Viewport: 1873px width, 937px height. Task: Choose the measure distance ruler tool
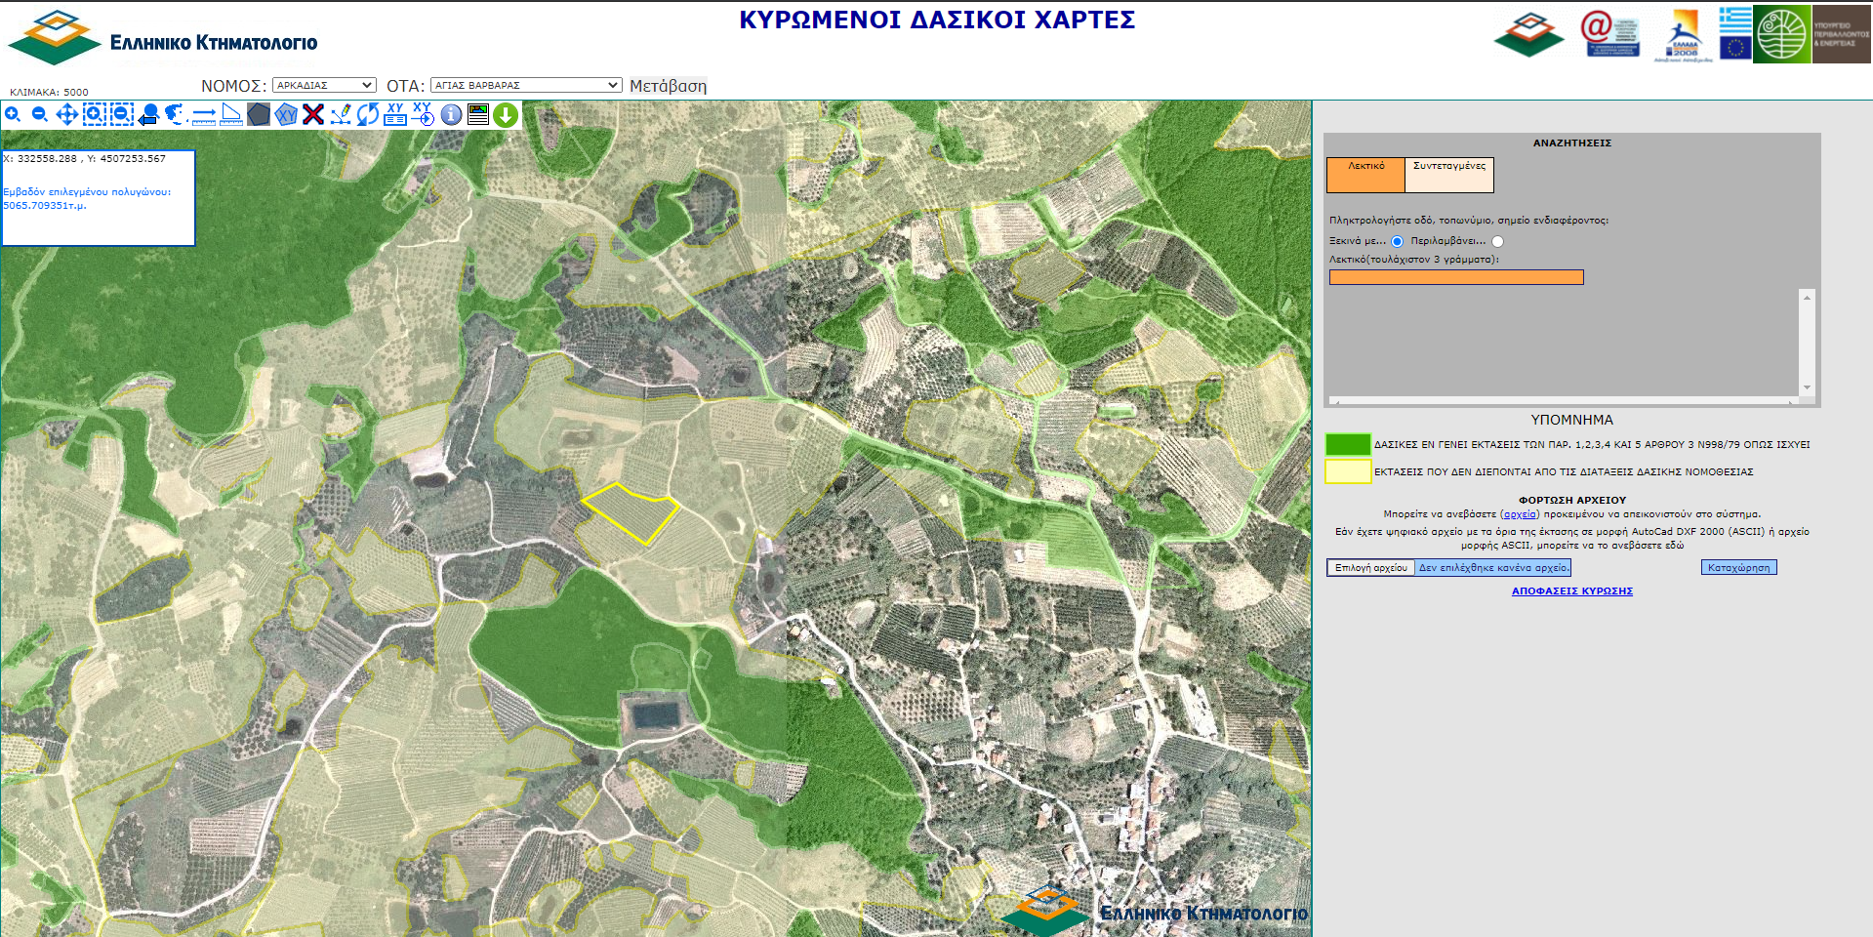click(204, 115)
